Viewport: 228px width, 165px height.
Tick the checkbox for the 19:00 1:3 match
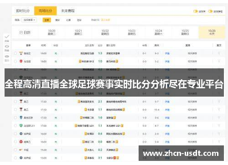(x=16, y=53)
